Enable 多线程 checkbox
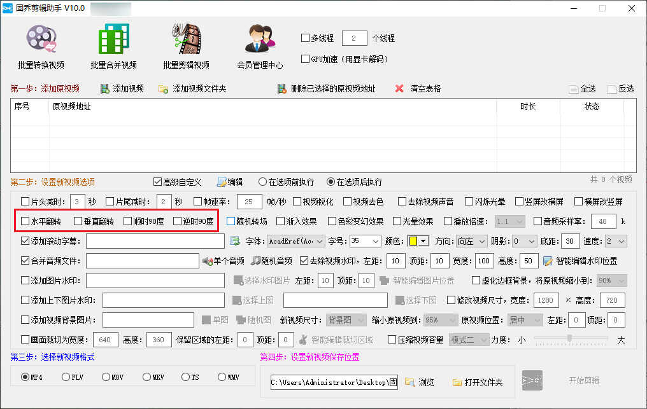This screenshot has width=647, height=409. point(305,38)
